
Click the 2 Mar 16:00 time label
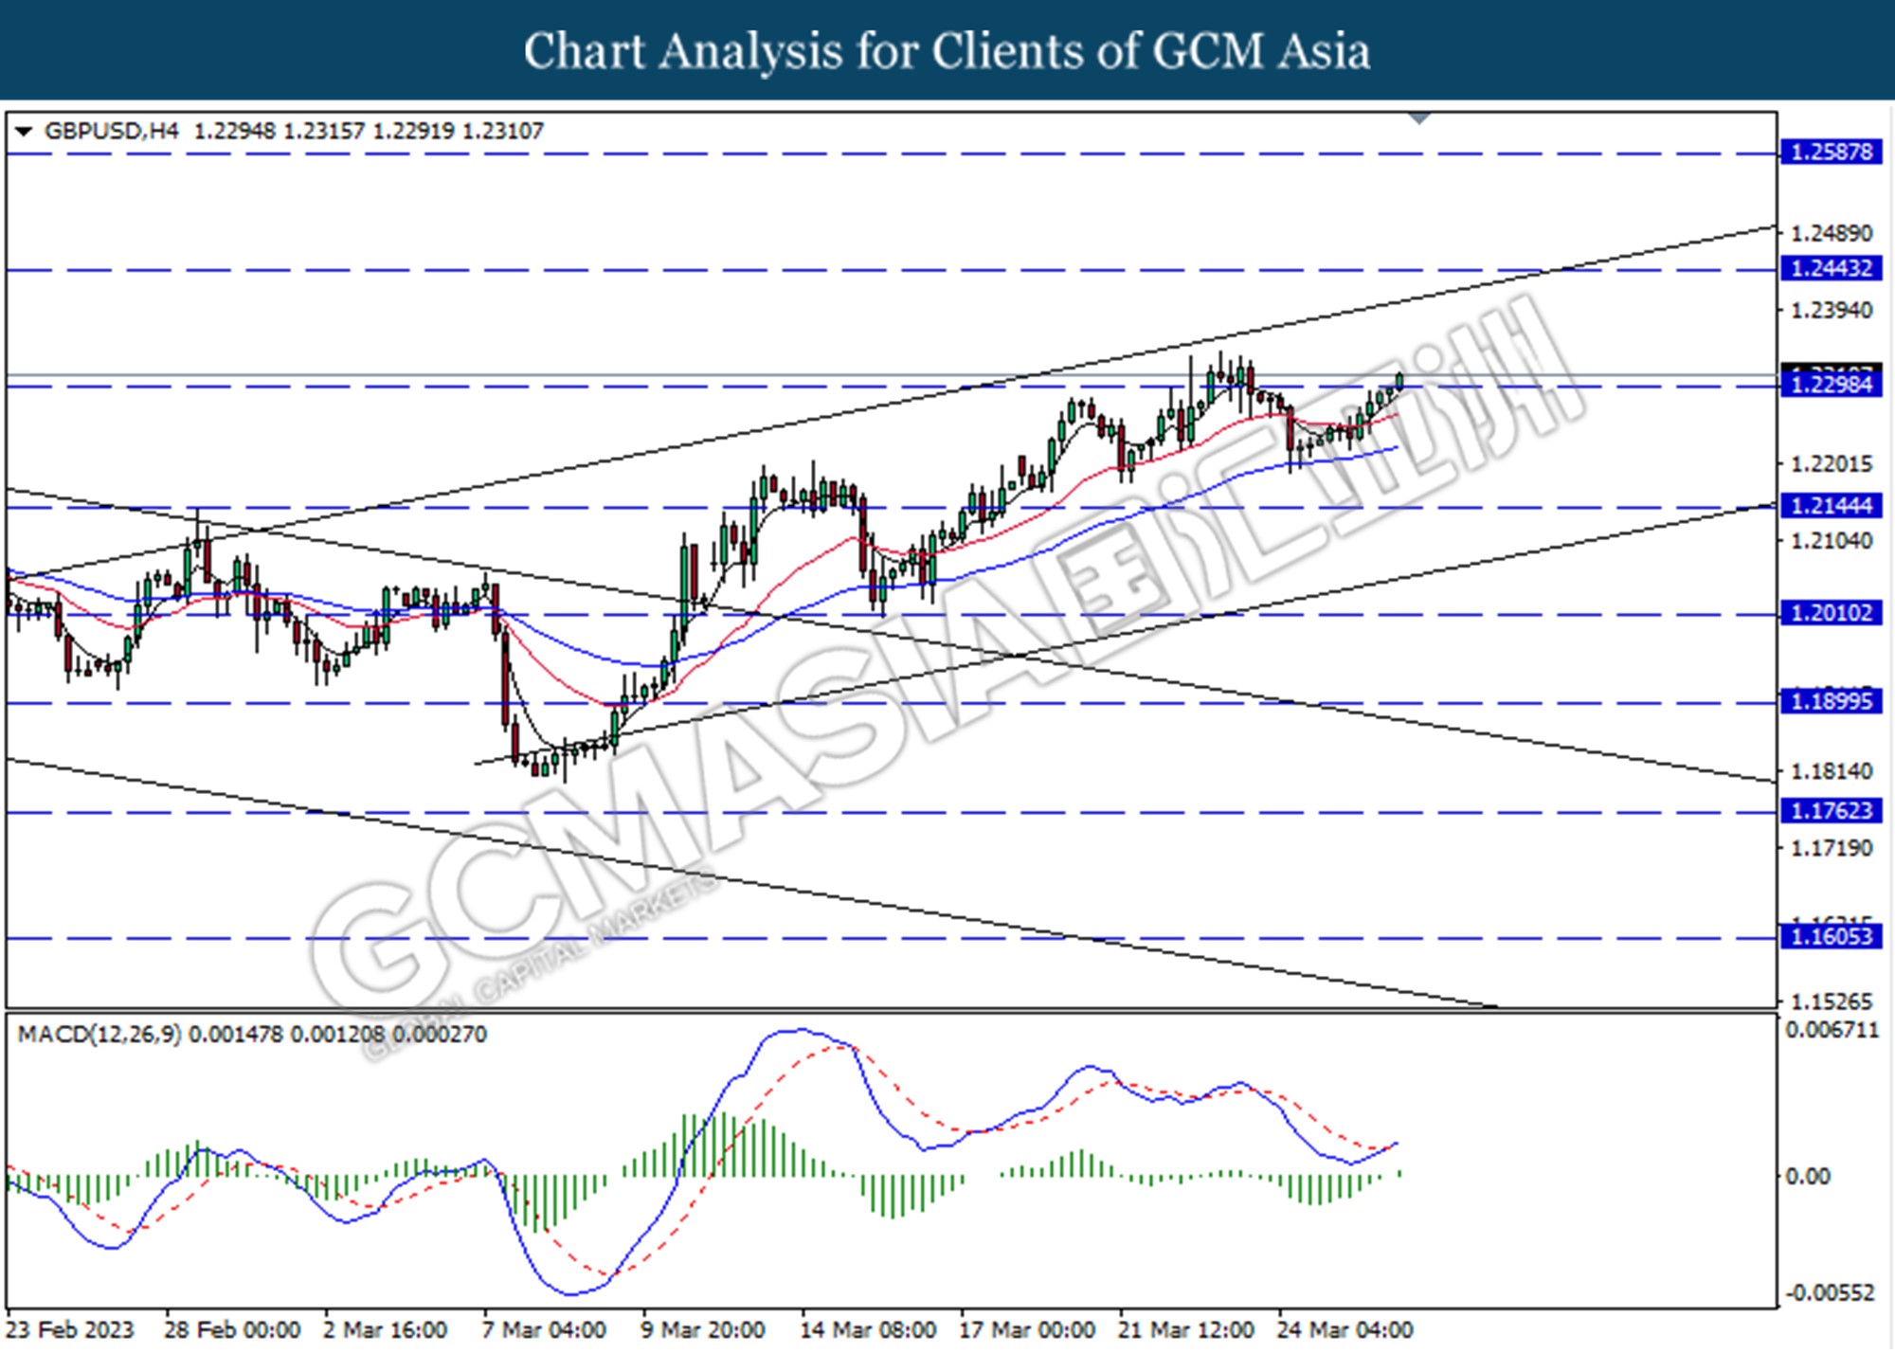click(385, 1330)
